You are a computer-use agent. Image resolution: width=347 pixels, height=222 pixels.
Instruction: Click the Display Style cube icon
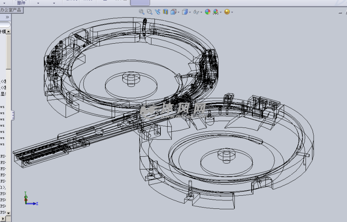tap(185, 12)
